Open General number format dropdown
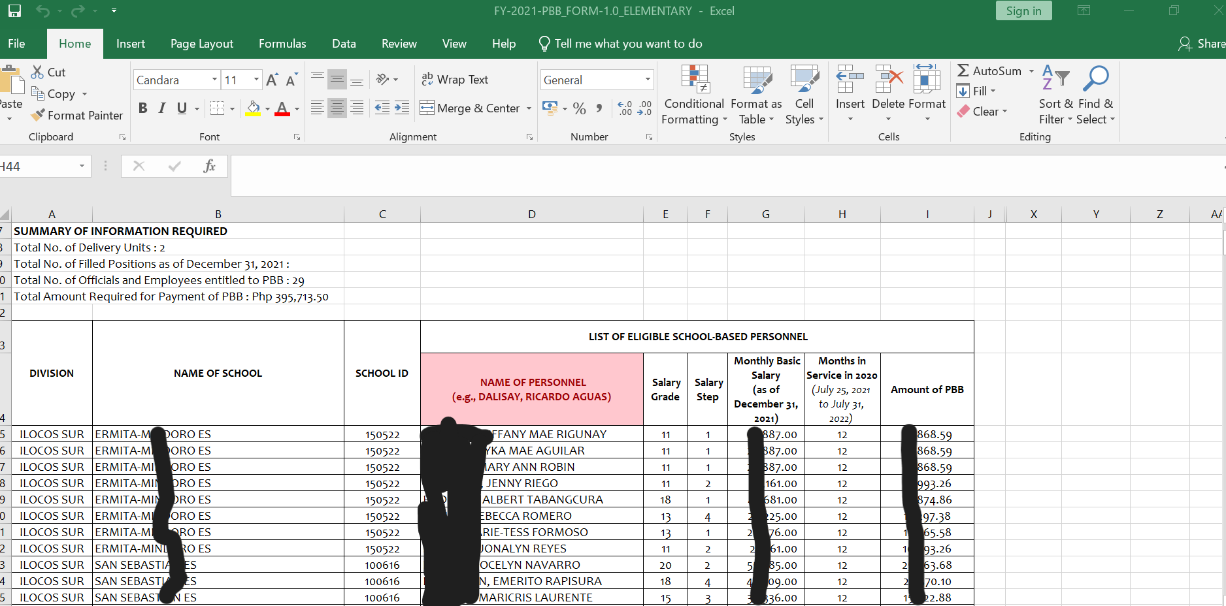 point(648,80)
